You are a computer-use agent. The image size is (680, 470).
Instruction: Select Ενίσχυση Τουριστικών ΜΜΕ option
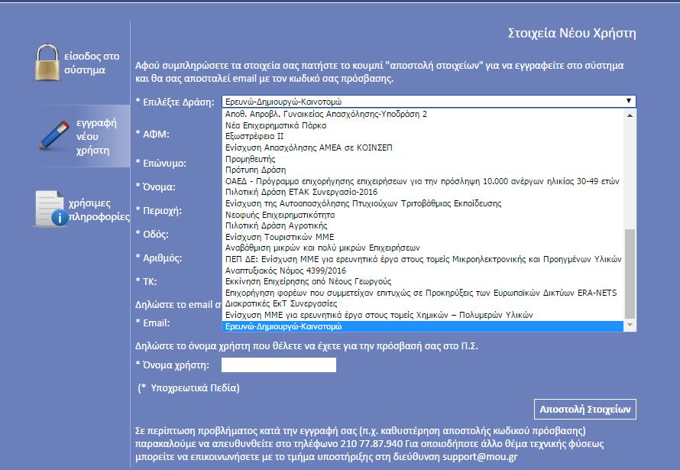[423, 236]
